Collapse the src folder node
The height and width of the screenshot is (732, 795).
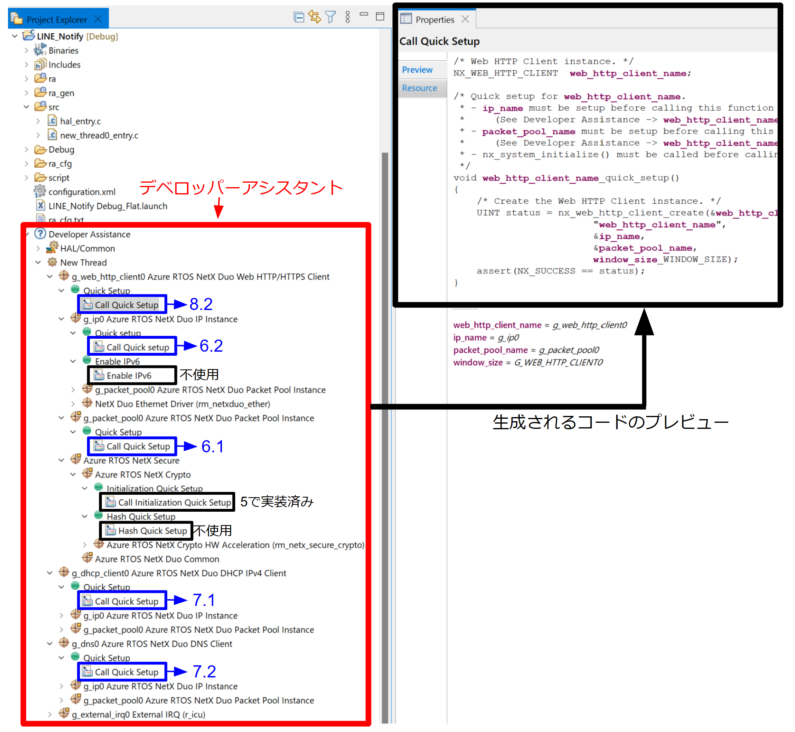(26, 107)
